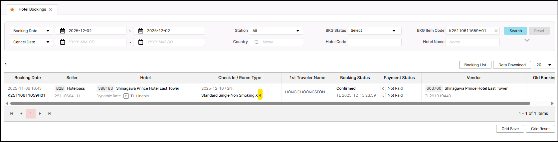Close the Hotel Bookings tab

[x=51, y=10]
